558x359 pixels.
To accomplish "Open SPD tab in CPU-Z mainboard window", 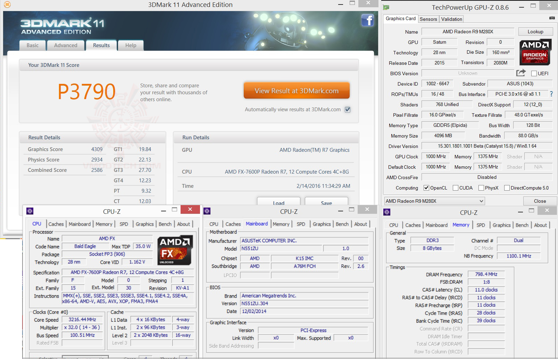I will pyautogui.click(x=301, y=224).
